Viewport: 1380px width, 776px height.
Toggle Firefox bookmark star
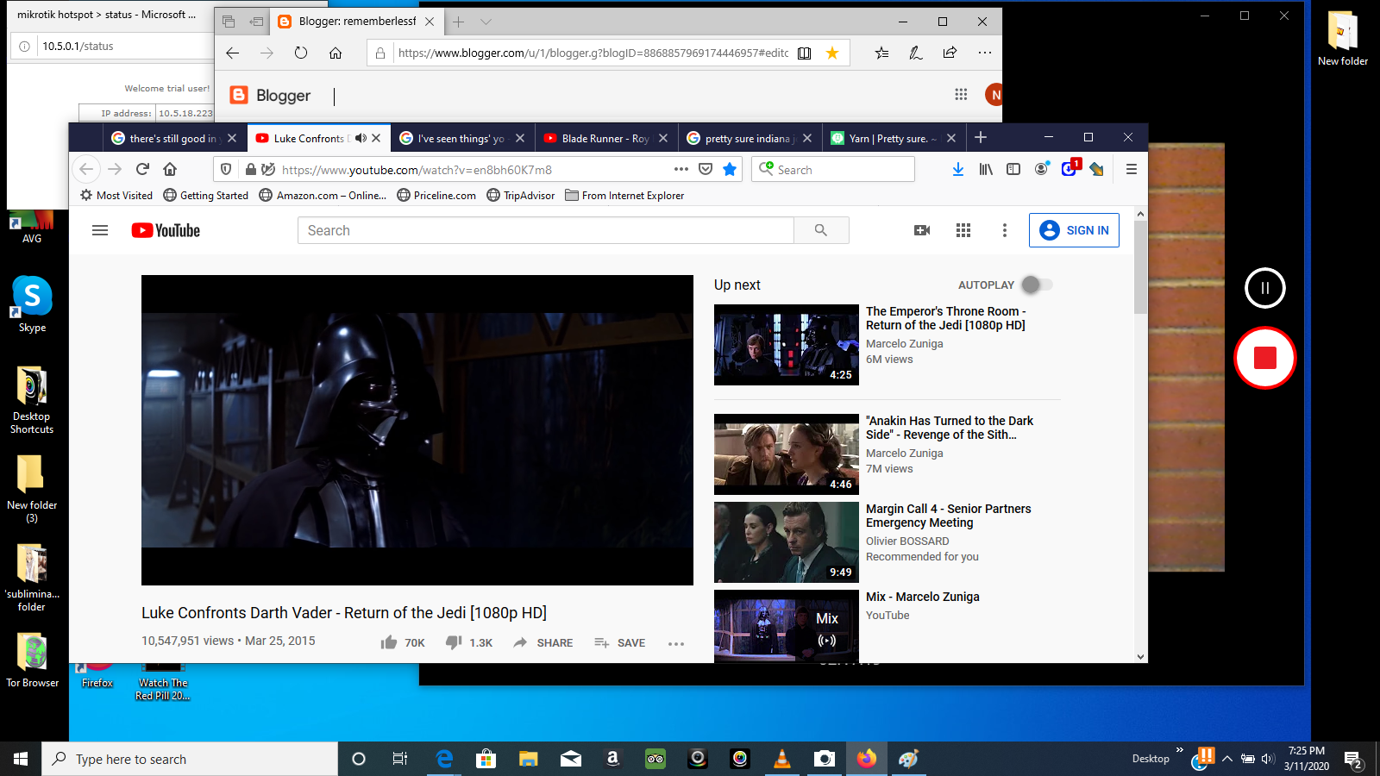[x=730, y=169]
